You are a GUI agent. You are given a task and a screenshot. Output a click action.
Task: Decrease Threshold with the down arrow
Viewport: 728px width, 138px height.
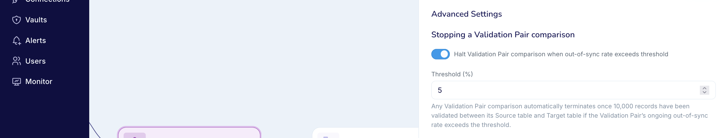point(704,92)
